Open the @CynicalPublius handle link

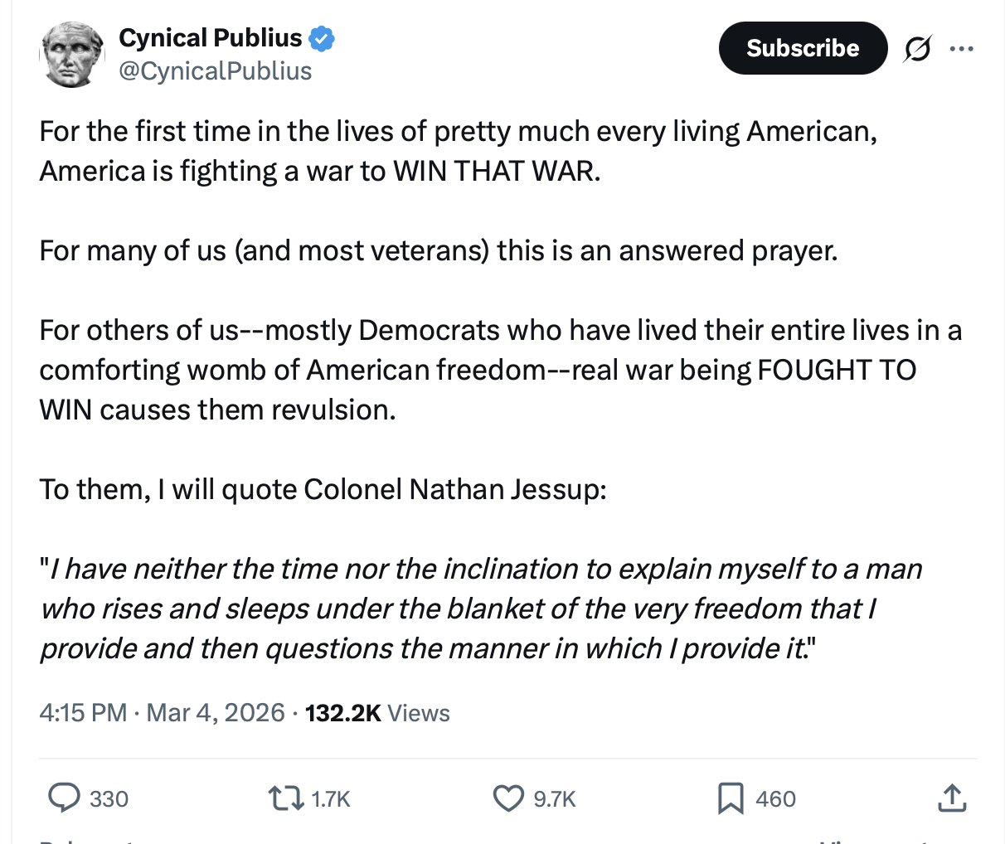[x=215, y=71]
